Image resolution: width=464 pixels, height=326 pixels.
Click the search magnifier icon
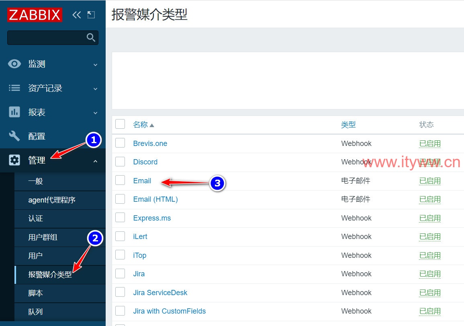91,38
